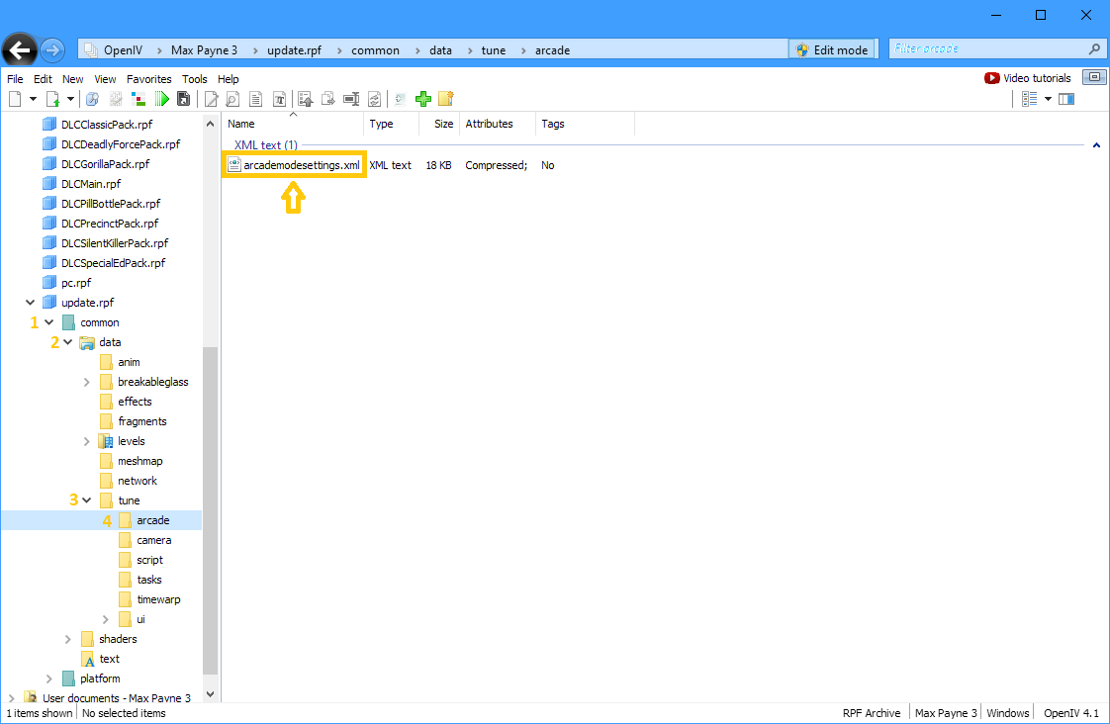Click the back arrow navigation button
This screenshot has width=1110, height=724.
pos(19,50)
